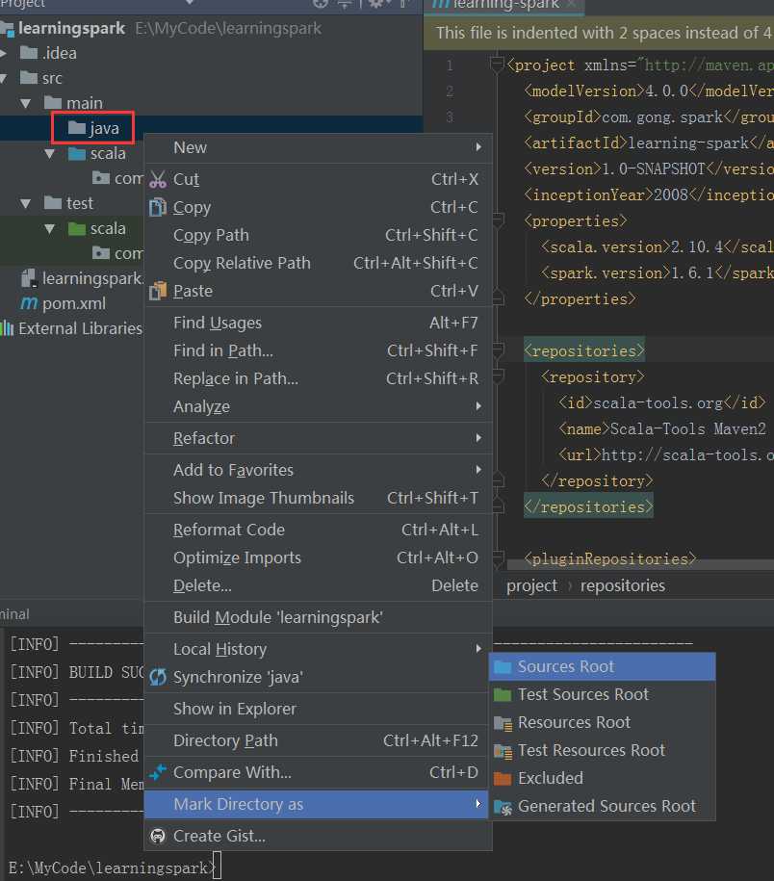
Task: Click the repositories breadcrumb
Action: 622,586
